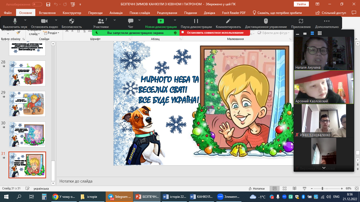Viewport: 360px width, 202px height.
Task: Toggle Нотатки notes pane in status bar
Action: pos(257,189)
